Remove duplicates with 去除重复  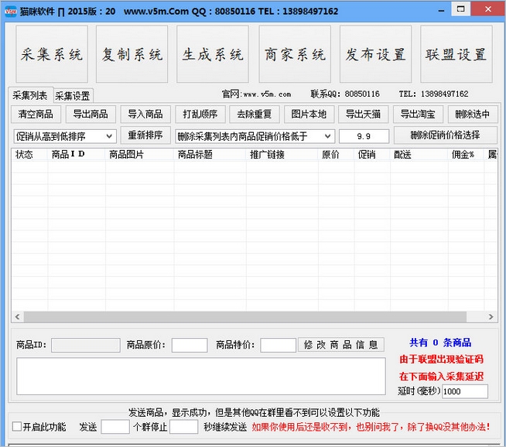tap(255, 114)
